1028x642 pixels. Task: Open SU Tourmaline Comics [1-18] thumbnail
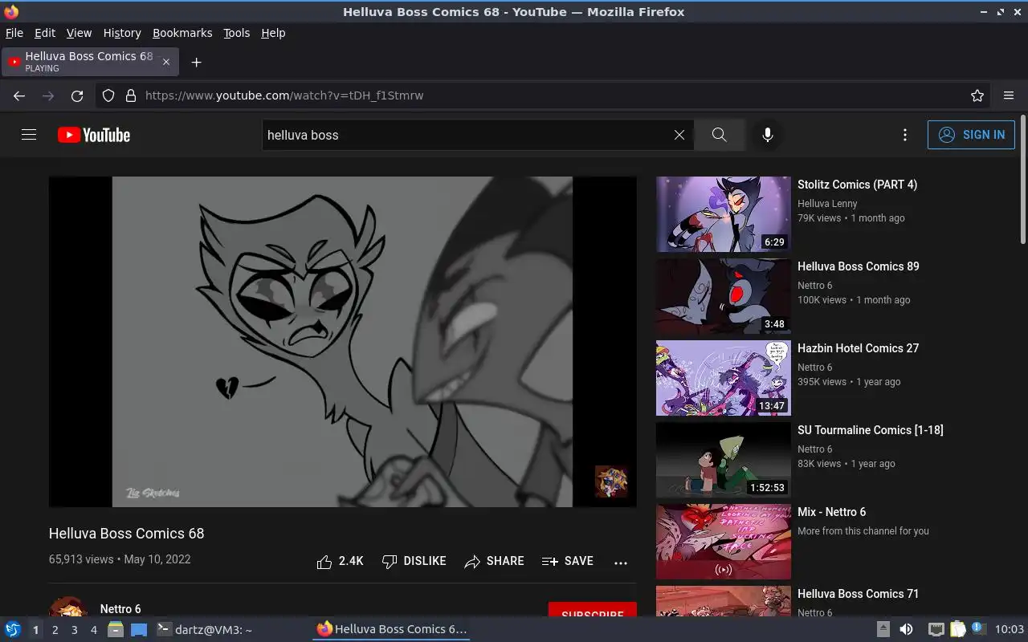tap(724, 460)
